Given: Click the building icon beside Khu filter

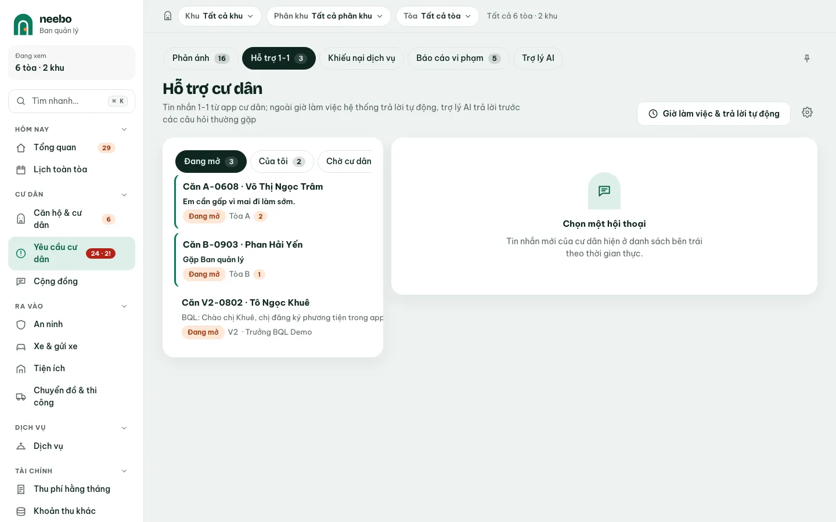Looking at the screenshot, I should 168,16.
